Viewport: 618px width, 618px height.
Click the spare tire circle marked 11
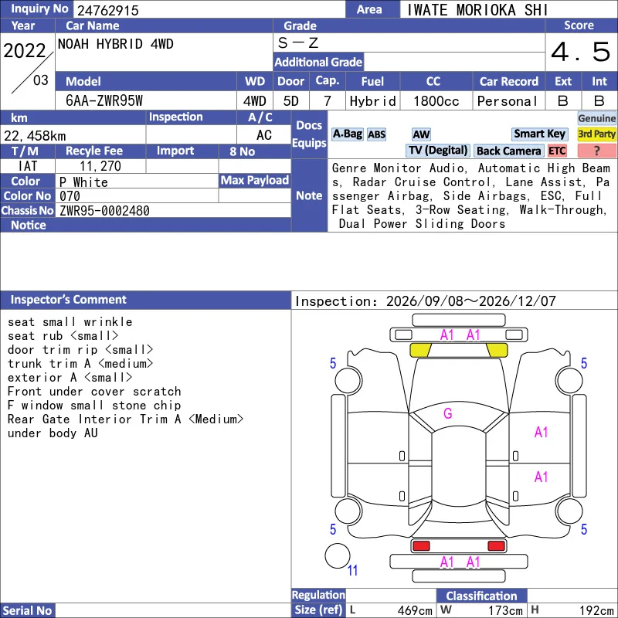point(338,555)
